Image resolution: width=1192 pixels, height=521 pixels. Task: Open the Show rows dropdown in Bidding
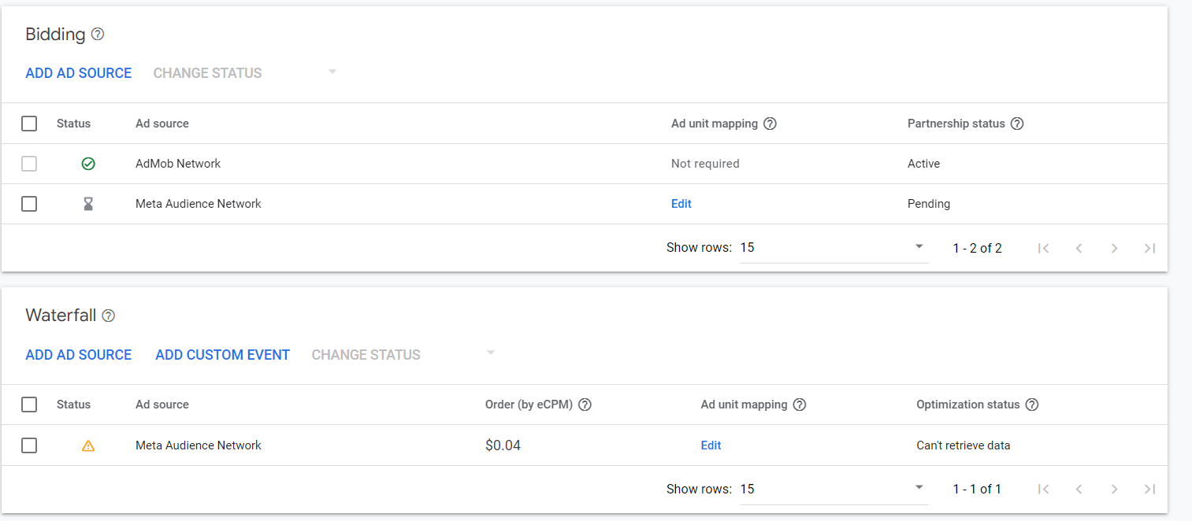pyautogui.click(x=833, y=248)
